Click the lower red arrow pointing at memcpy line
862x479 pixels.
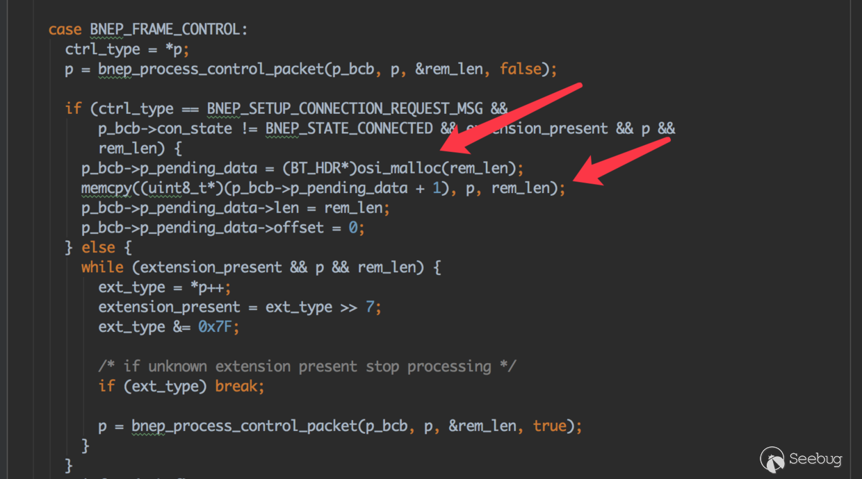(x=626, y=162)
